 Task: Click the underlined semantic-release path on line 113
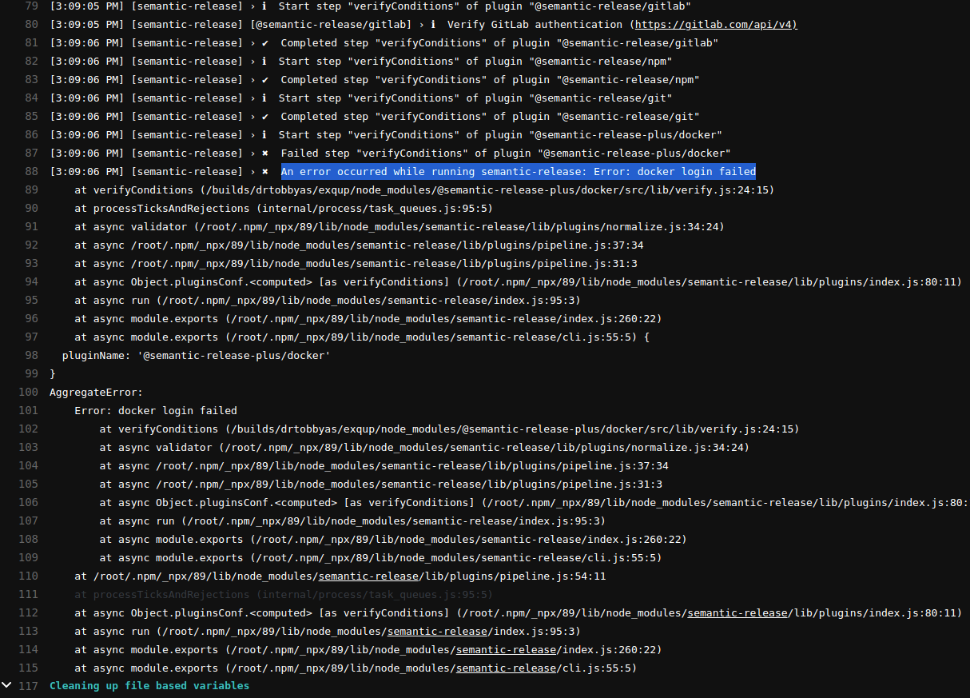[437, 631]
